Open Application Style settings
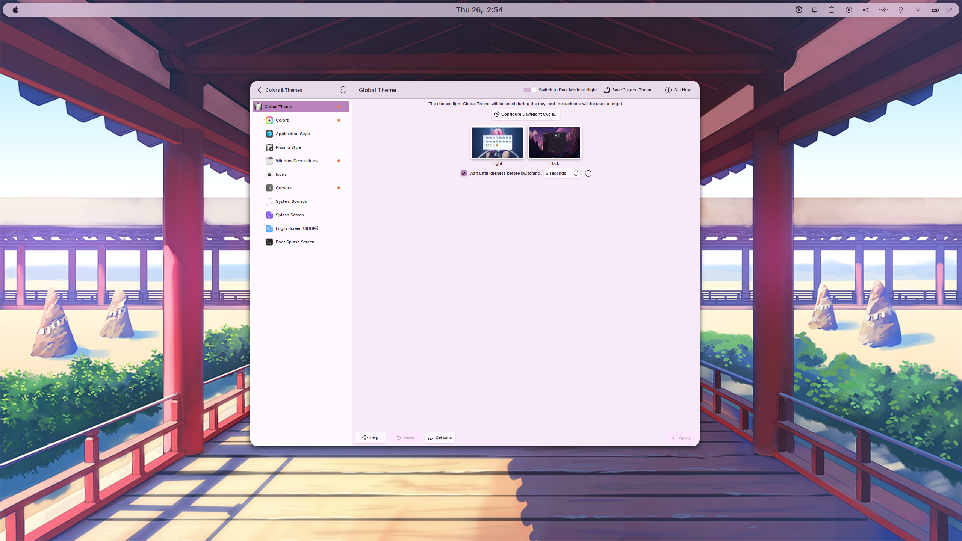 [292, 133]
